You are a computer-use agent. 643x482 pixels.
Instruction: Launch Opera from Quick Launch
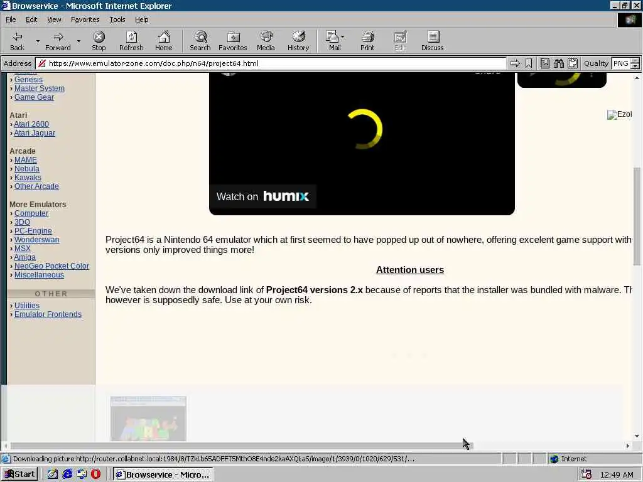(x=95, y=474)
